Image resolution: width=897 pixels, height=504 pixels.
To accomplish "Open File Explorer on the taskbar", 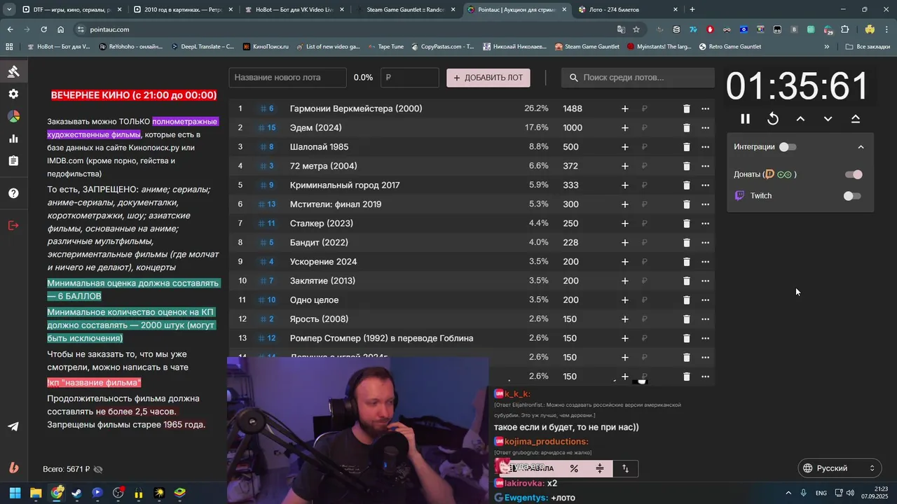I will coord(36,493).
